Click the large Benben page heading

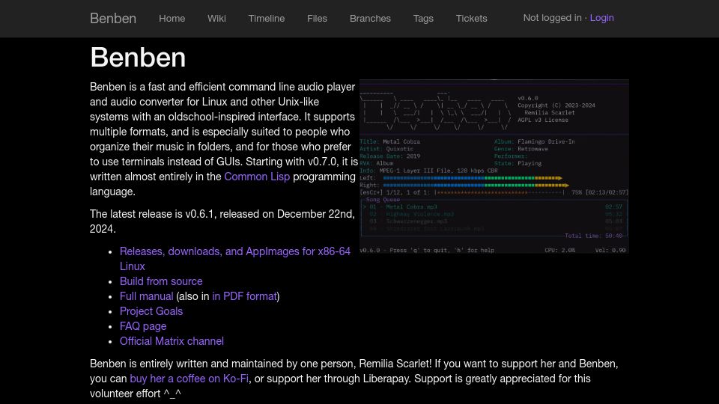138,58
